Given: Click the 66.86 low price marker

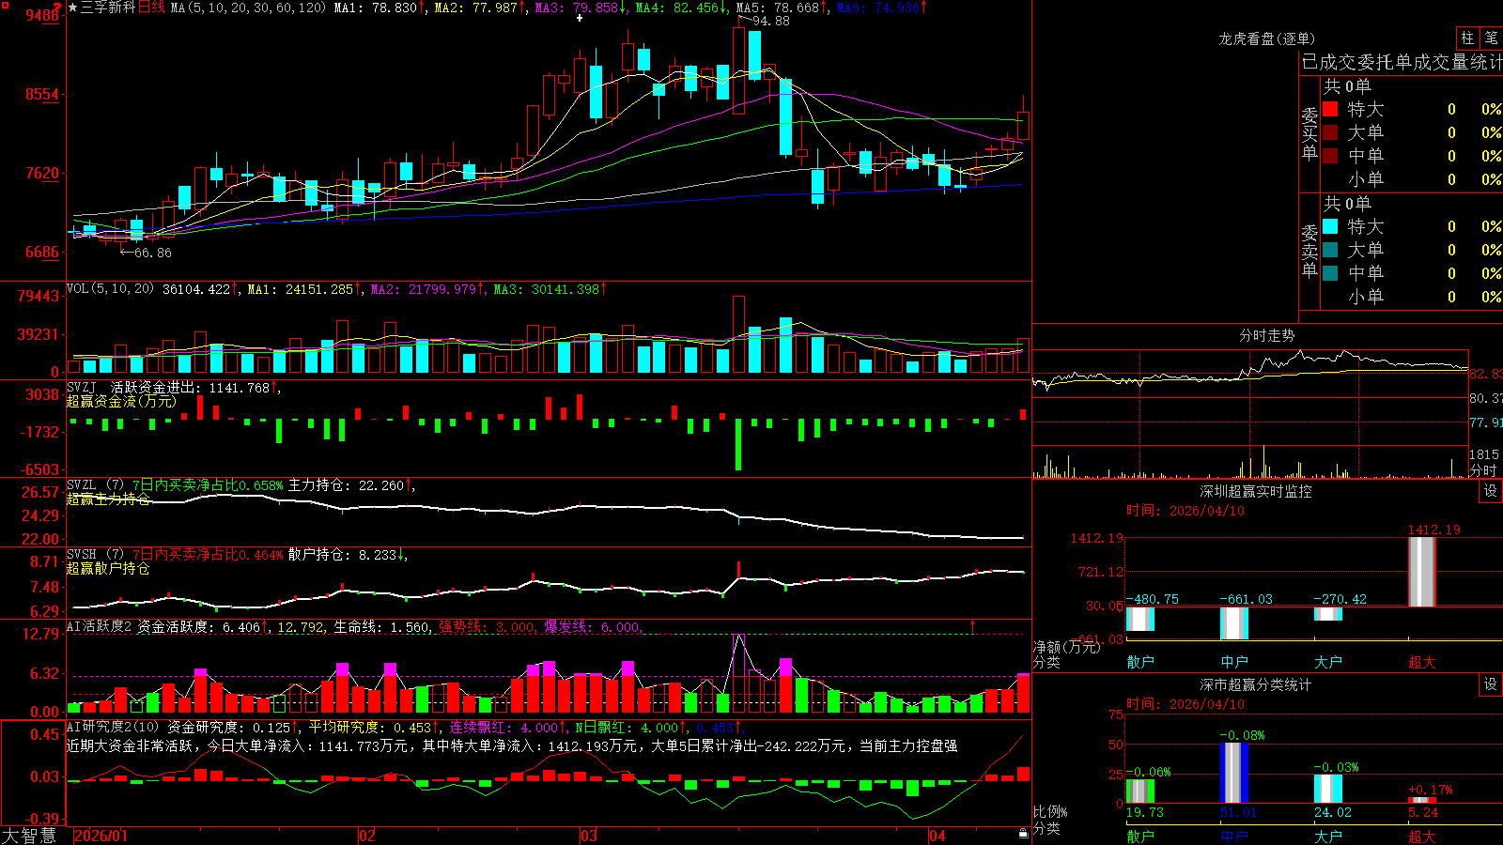Looking at the screenshot, I should 152,253.
